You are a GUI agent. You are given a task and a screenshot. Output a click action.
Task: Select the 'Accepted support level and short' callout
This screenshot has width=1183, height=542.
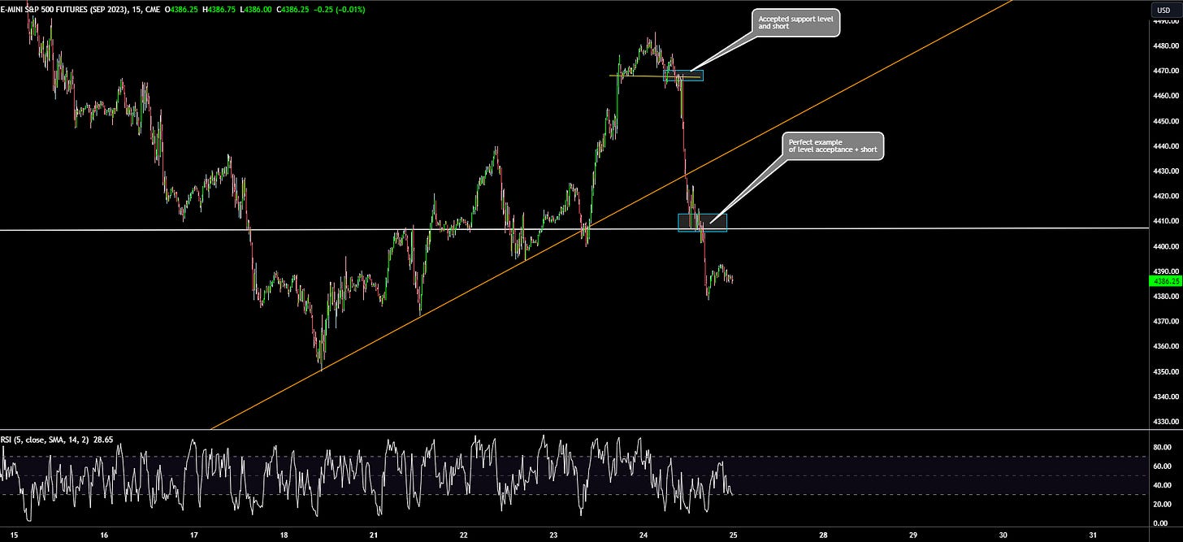[795, 23]
